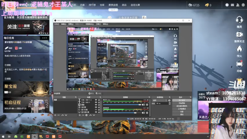Open the 精灵 headset icon
Viewport: 247px width, 139px height.
click(x=239, y=20)
